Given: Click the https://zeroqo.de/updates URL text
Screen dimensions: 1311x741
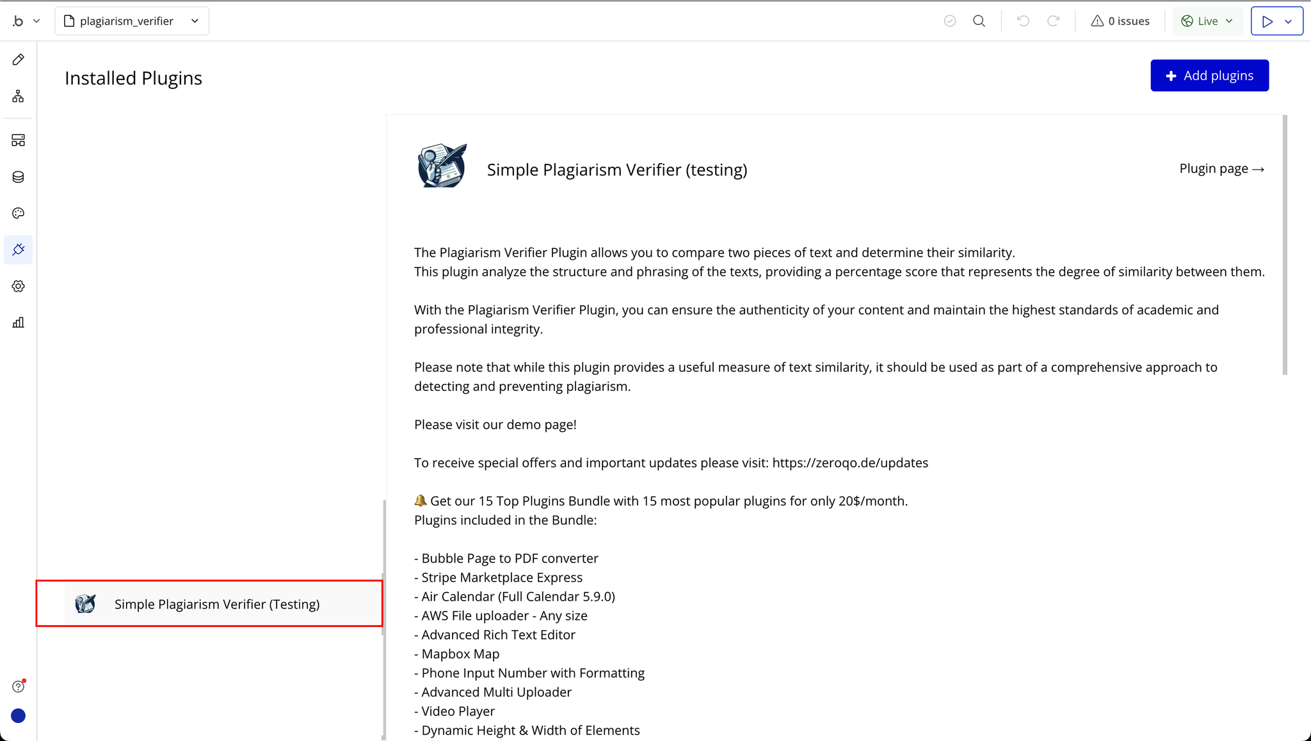Looking at the screenshot, I should tap(850, 463).
